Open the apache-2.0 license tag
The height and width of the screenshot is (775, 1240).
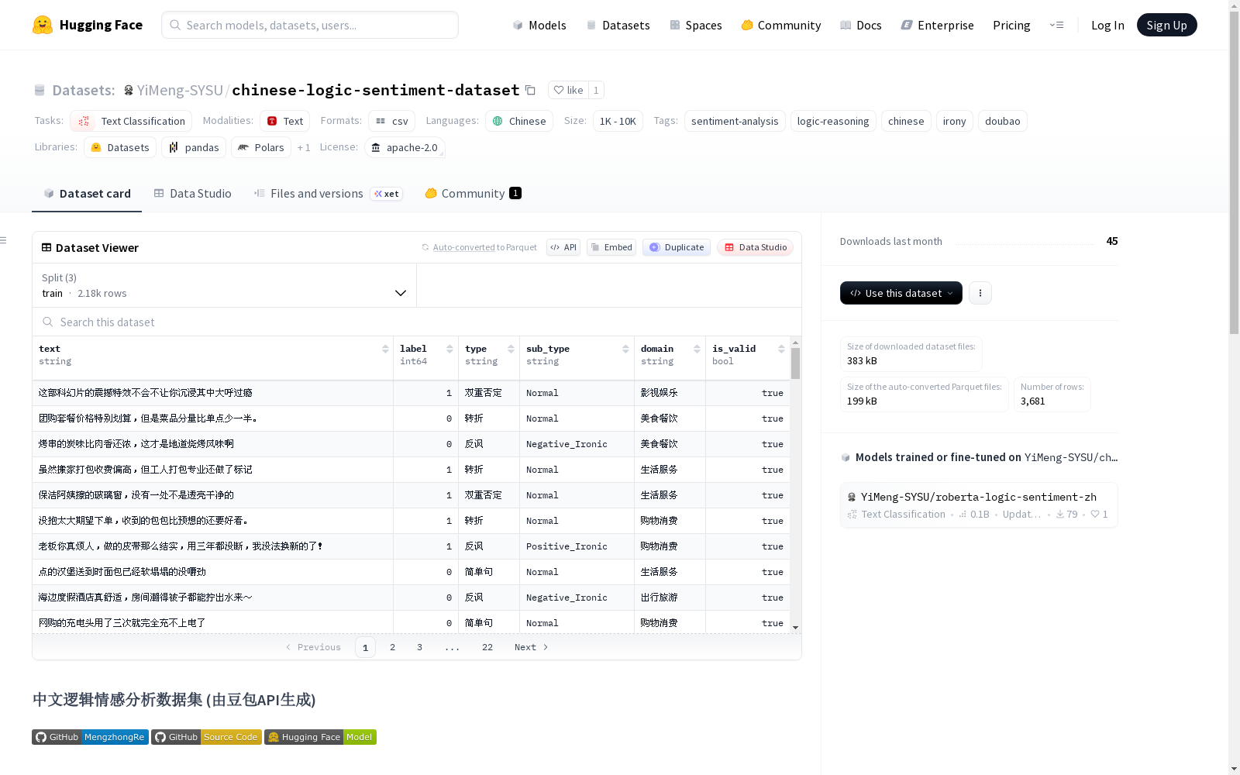click(405, 147)
